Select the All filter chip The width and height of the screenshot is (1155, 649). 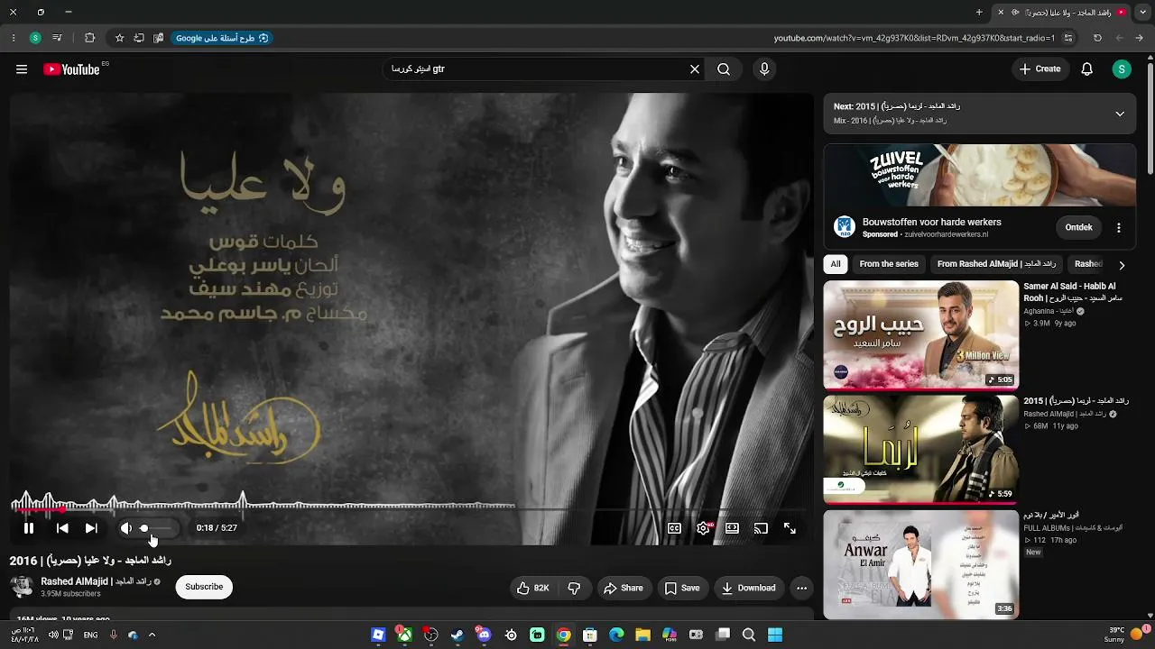(836, 264)
